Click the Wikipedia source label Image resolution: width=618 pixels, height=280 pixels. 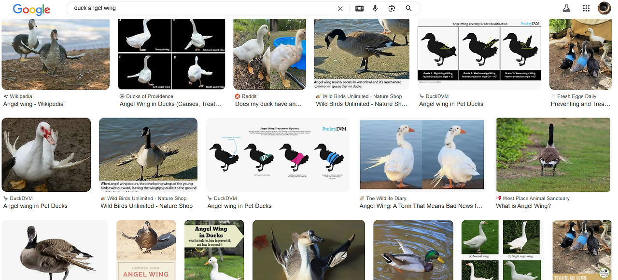(21, 96)
